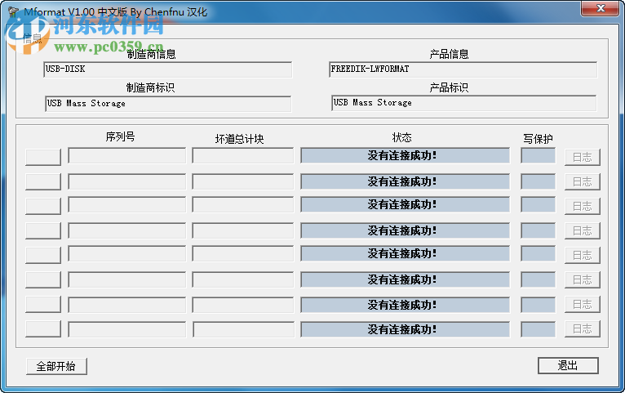The height and width of the screenshot is (393, 625).
Task: Click the seventh row's blank start button
Action: [43, 305]
